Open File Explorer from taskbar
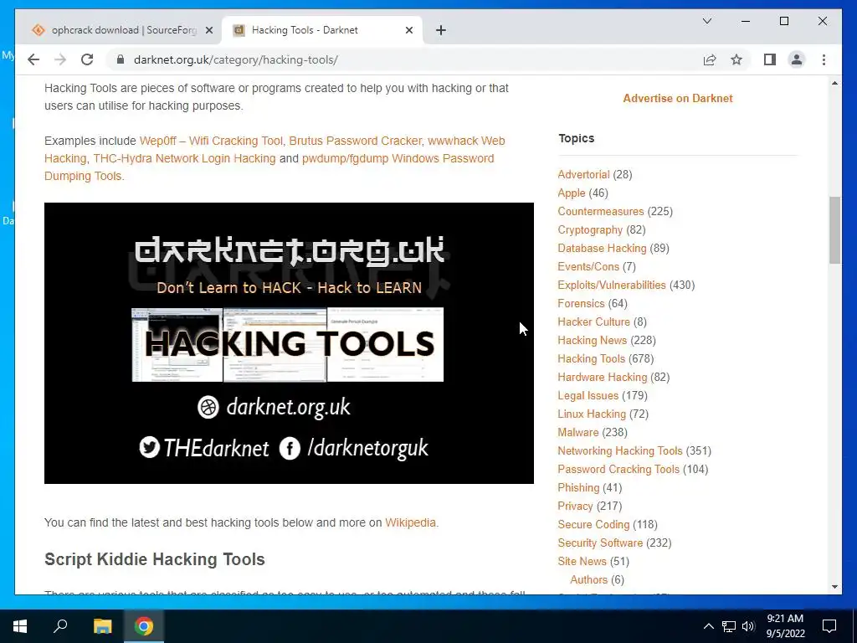The image size is (857, 643). (102, 626)
